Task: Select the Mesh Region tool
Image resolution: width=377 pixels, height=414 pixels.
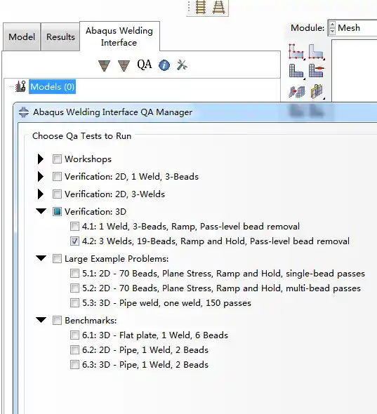Action: coord(316,71)
